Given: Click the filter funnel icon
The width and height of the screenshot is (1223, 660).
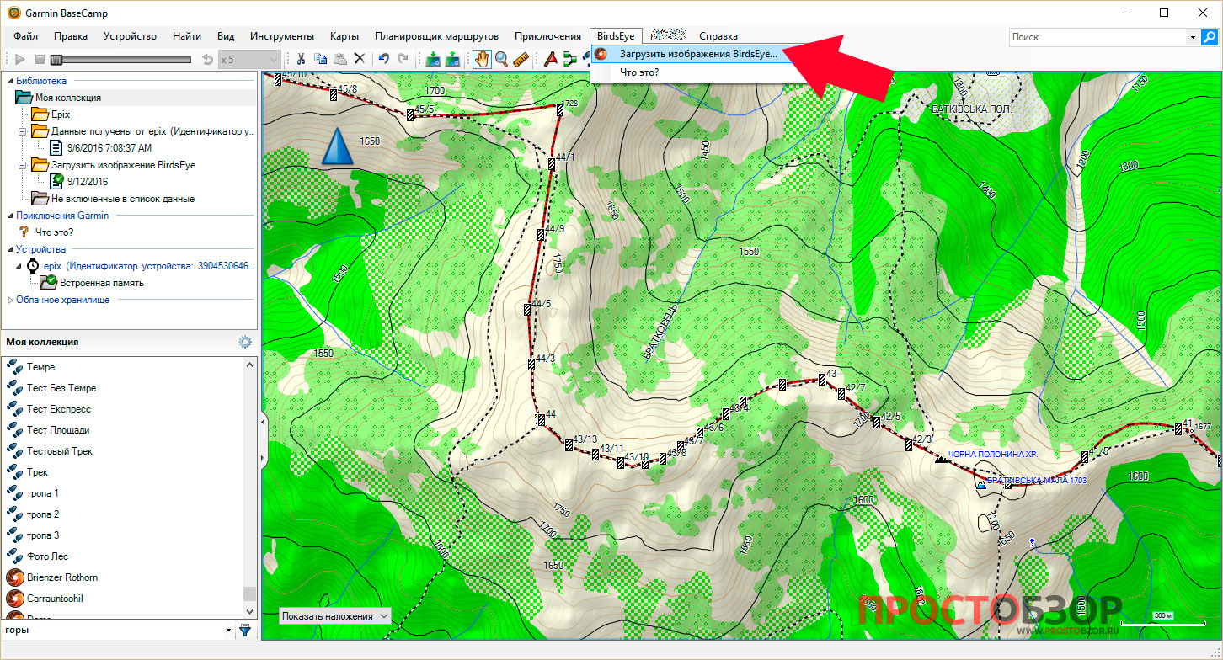Looking at the screenshot, I should click(x=245, y=630).
